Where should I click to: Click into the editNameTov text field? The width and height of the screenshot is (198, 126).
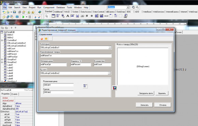pyautogui.click(x=76, y=56)
